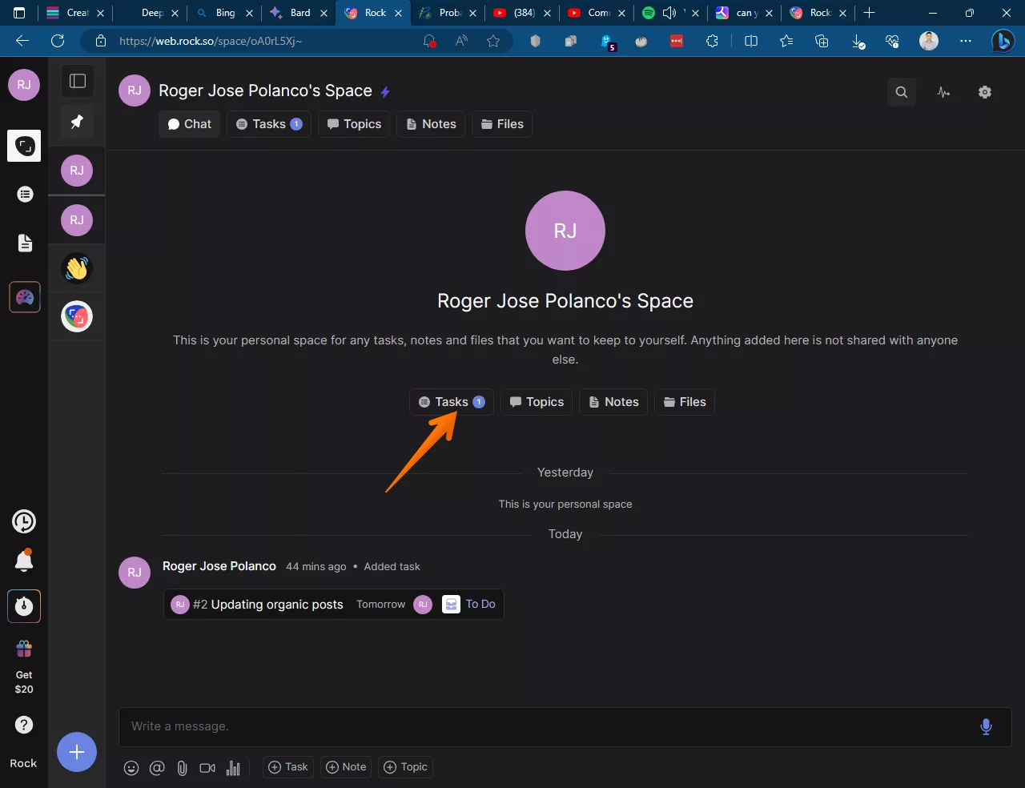The height and width of the screenshot is (788, 1025).
Task: Open space settings gear icon
Action: 985,92
